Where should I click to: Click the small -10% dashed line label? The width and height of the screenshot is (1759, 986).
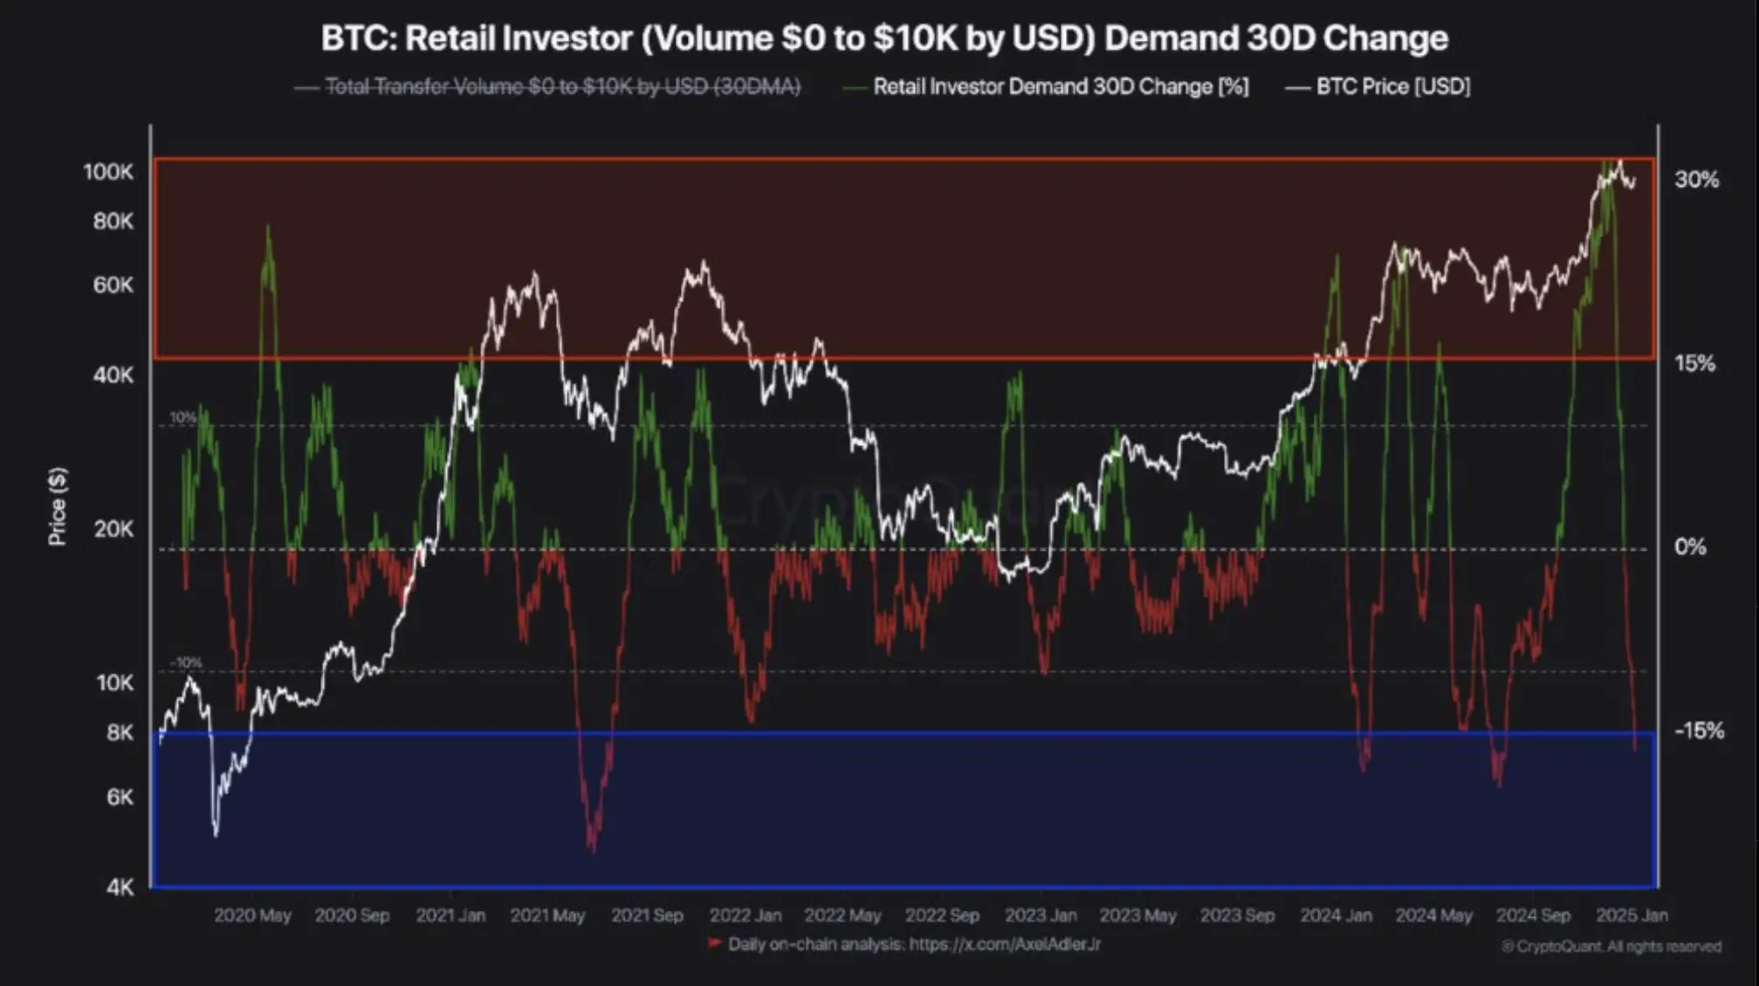185,662
